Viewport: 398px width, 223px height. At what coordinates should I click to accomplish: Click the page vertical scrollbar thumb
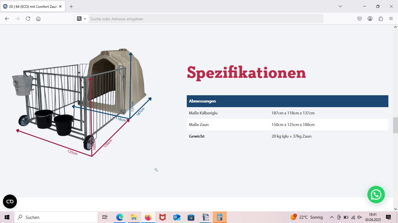click(395, 125)
